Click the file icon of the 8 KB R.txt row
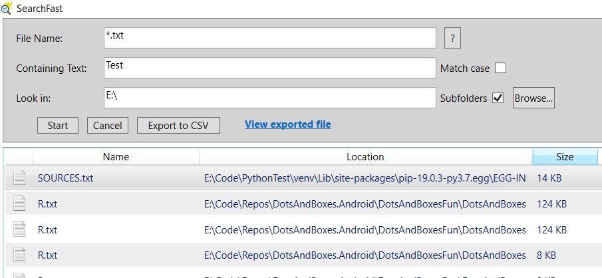 [19, 255]
